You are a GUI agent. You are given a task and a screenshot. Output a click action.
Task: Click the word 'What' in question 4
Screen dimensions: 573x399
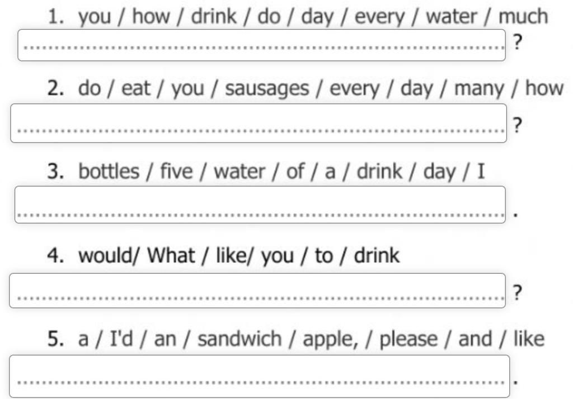tap(171, 255)
